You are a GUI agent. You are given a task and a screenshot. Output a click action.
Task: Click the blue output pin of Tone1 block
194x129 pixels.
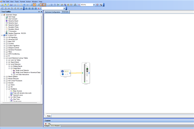click(70, 73)
